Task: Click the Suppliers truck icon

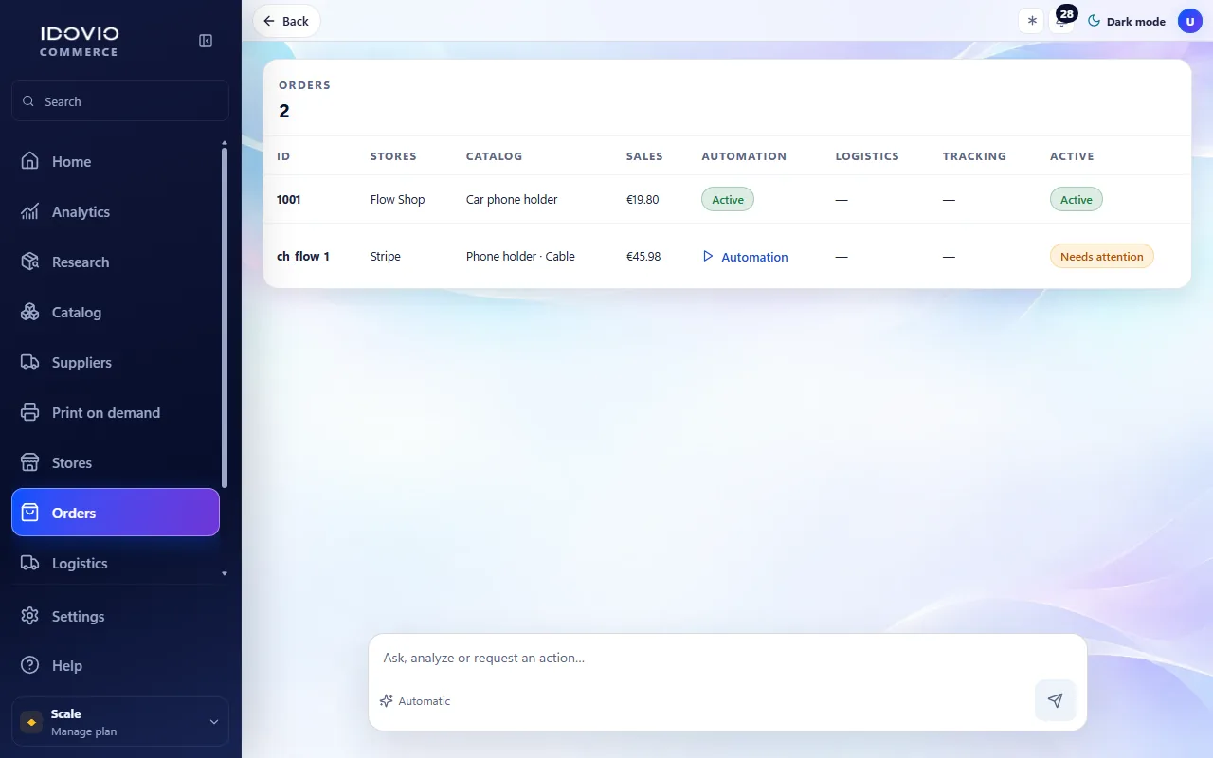Action: (x=30, y=362)
